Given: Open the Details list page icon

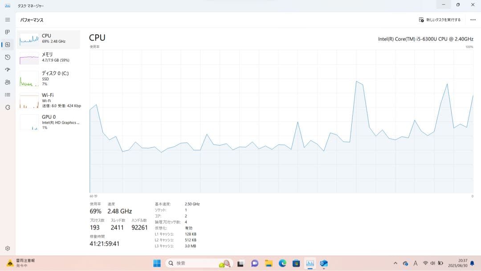Looking at the screenshot, I should click(7, 94).
